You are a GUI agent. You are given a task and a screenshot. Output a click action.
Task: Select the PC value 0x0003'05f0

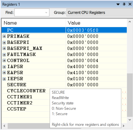coord(83,30)
